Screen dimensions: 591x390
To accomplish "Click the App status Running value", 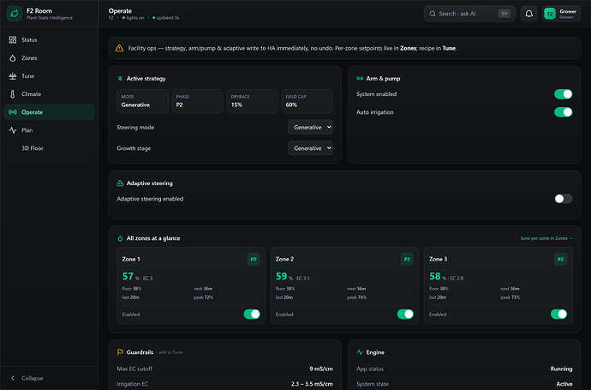I will click(561, 369).
